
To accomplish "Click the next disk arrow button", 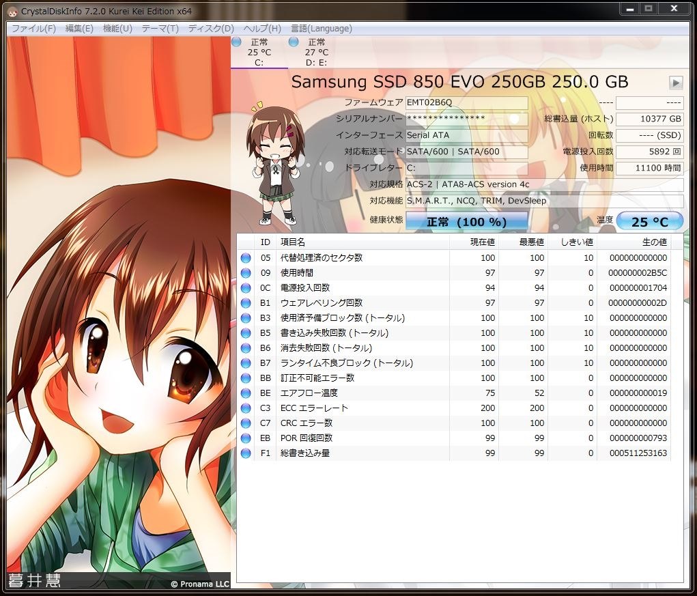I will (676, 82).
